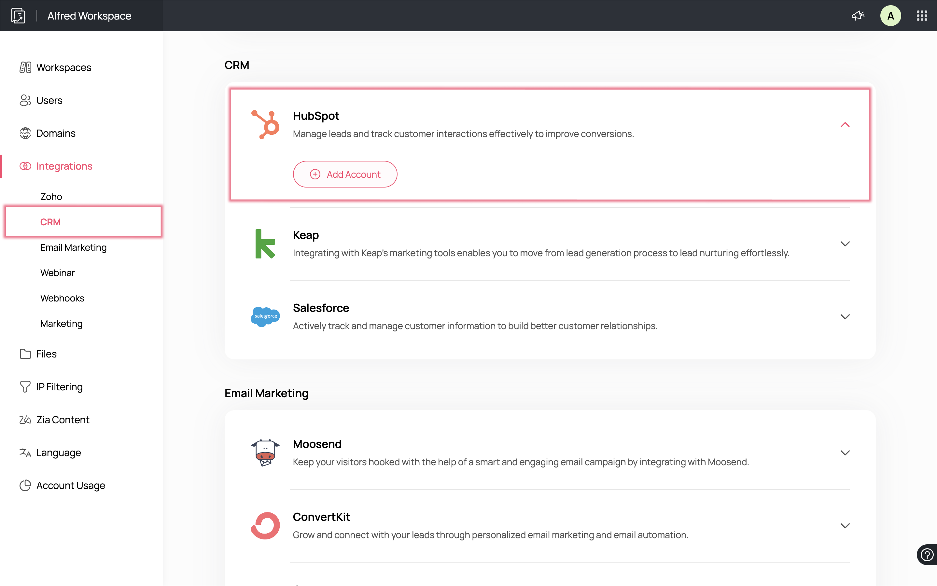Click the workspace logo icon at top left
The width and height of the screenshot is (937, 586).
[18, 16]
